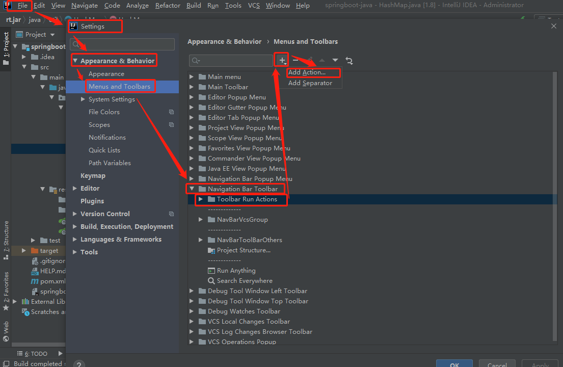Click the actions tree vertical scrollbar

pyautogui.click(x=555, y=206)
